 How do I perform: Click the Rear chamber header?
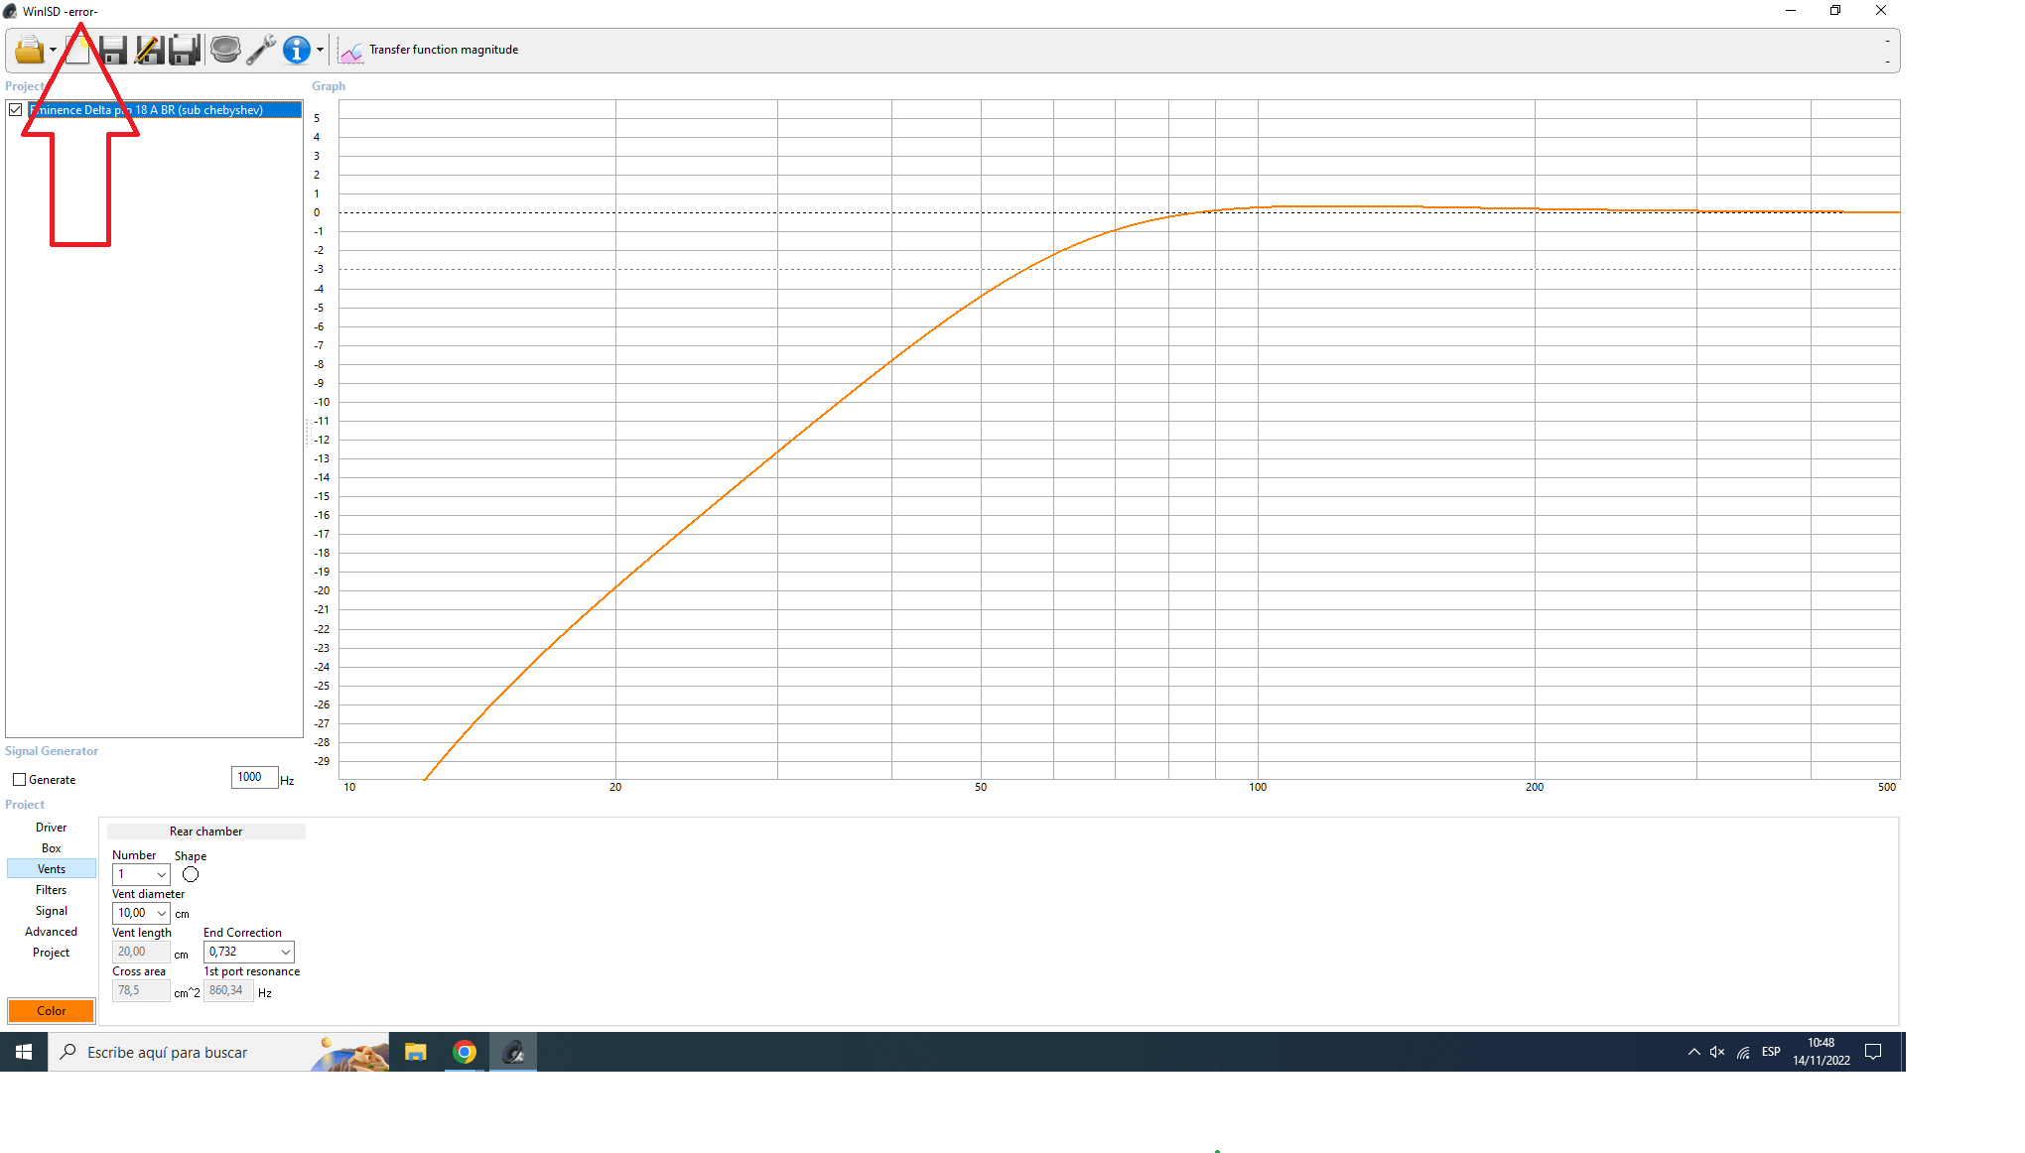tap(205, 832)
